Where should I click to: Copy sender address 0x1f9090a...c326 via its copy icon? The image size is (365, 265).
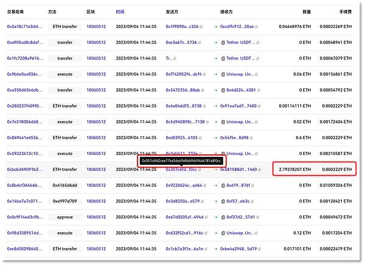pos(201,27)
